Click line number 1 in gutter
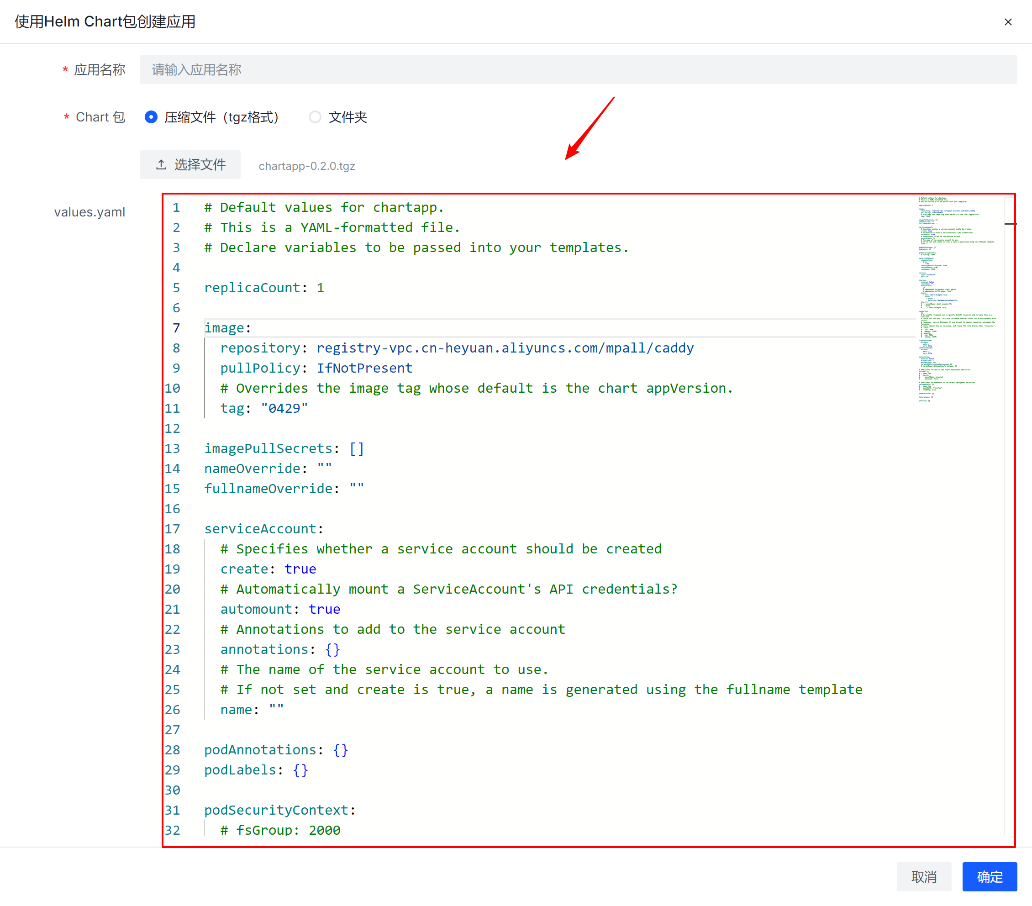 (176, 208)
